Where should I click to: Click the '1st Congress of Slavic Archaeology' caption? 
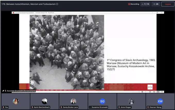pyautogui.click(x=131, y=65)
